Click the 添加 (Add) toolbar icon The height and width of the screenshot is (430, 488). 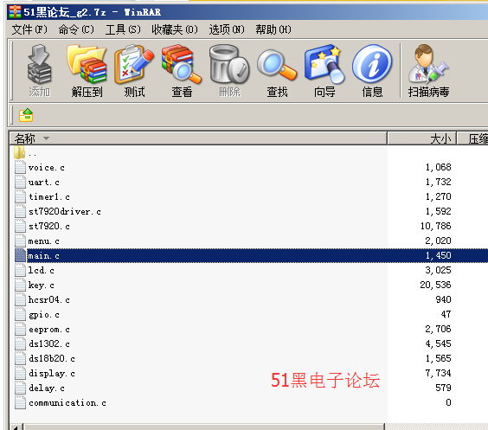[39, 71]
